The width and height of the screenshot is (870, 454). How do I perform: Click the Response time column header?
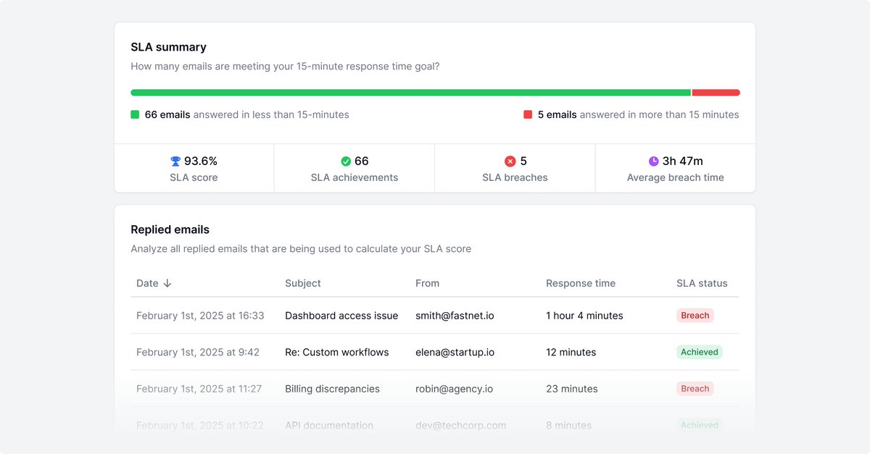tap(581, 283)
